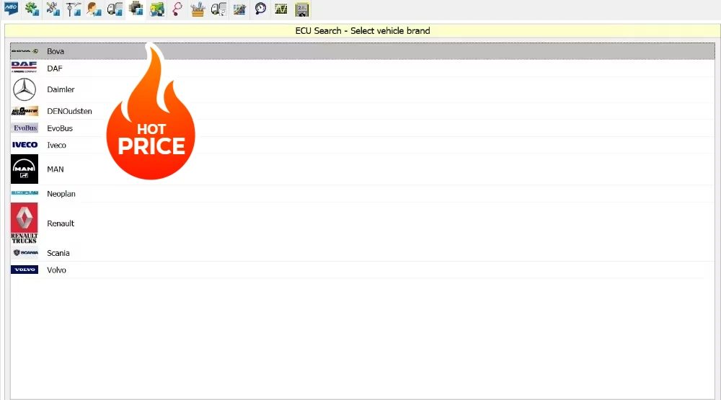The image size is (721, 400).
Task: Click the IVECO logo thumbnail
Action: 25,145
